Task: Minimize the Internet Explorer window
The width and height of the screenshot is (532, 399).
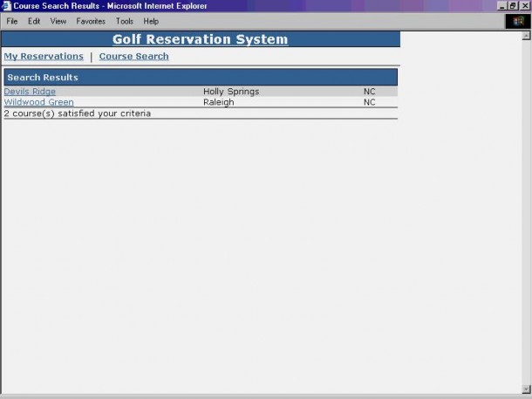Action: point(502,6)
